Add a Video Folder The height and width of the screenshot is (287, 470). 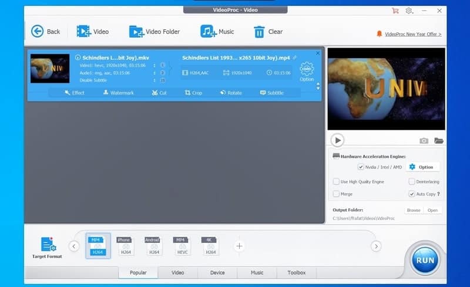[x=155, y=32]
